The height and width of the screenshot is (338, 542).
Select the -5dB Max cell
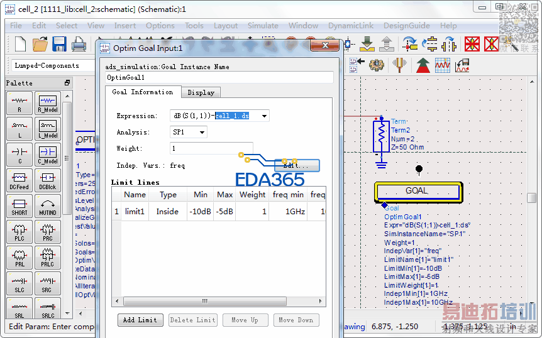[224, 211]
